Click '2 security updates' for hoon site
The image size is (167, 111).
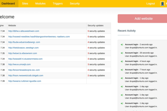[96, 75]
